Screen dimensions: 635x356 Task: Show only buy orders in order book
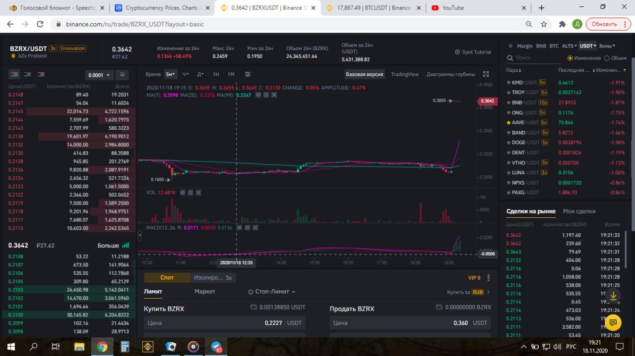point(27,74)
